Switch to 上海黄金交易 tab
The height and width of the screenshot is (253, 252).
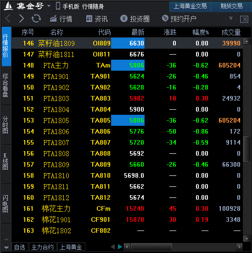click(190, 6)
